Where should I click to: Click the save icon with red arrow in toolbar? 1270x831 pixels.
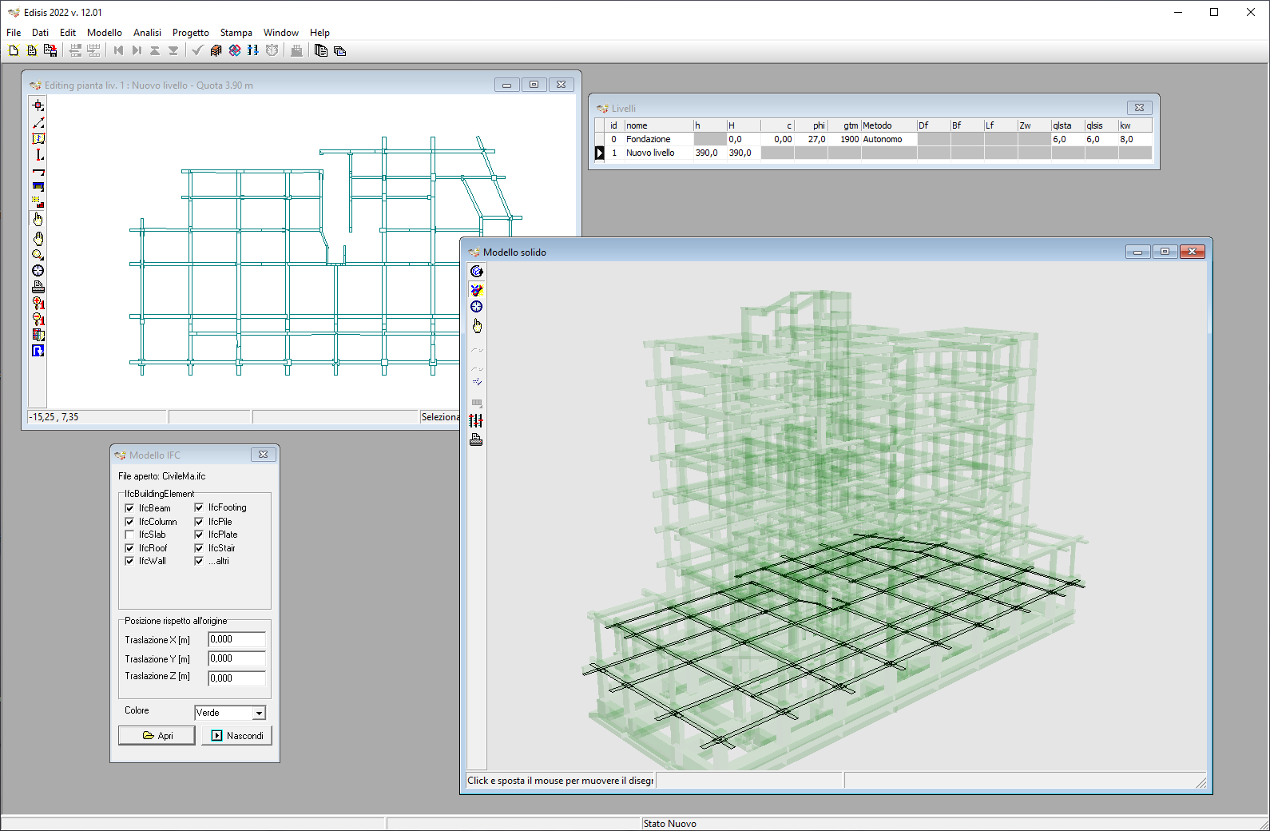[50, 50]
